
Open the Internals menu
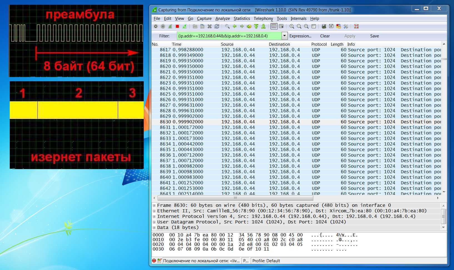pos(298,19)
